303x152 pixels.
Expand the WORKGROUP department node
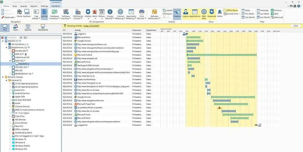point(10,74)
